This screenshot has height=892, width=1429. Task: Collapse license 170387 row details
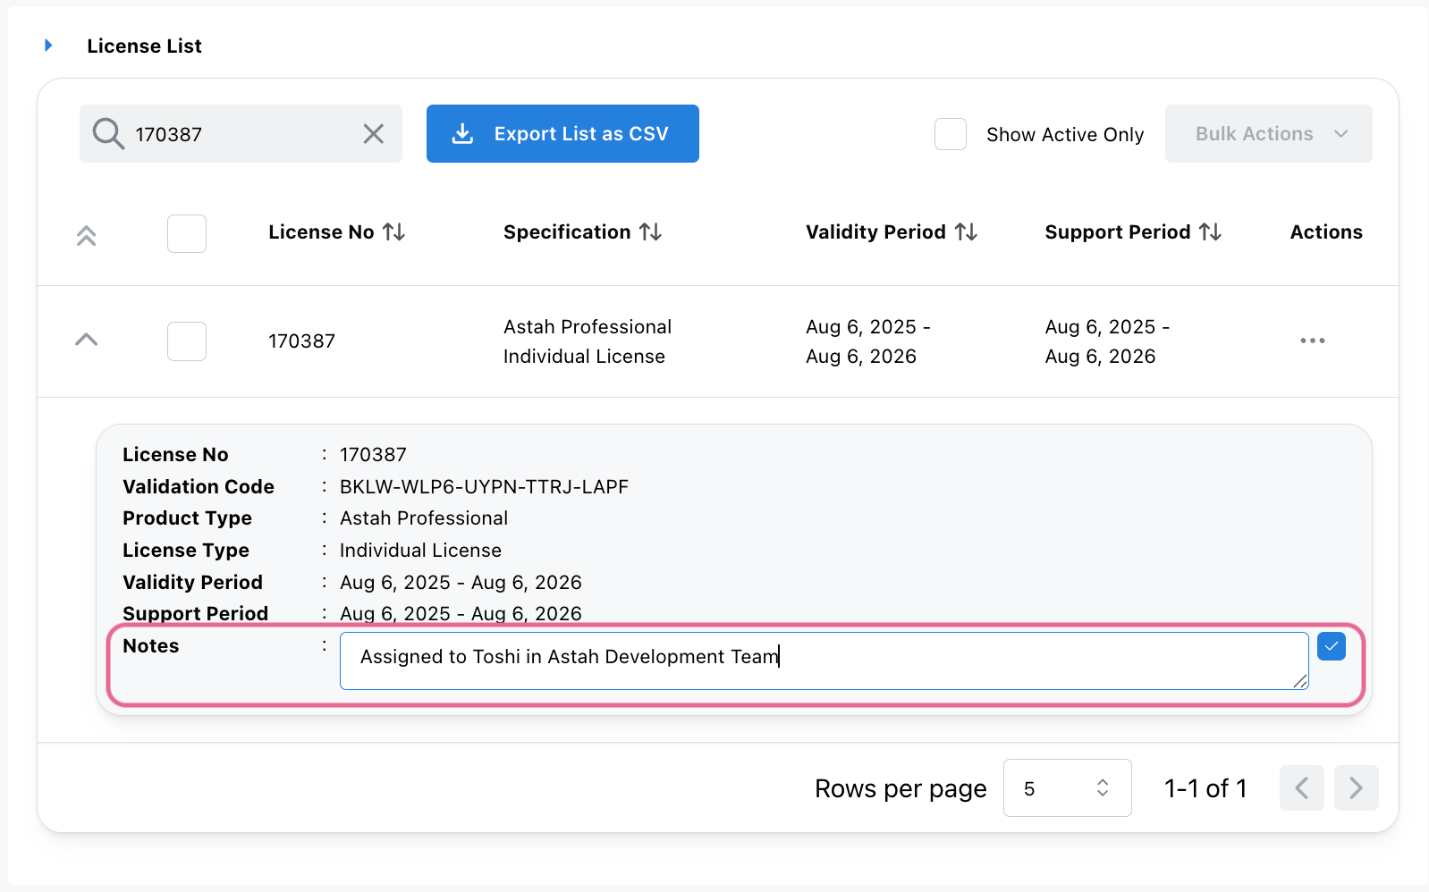coord(86,340)
